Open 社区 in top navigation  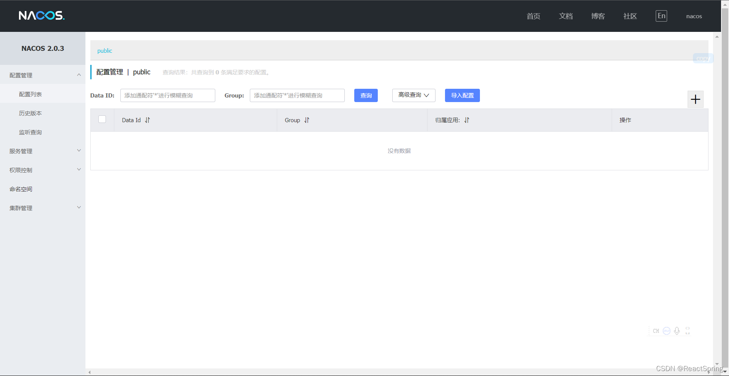[630, 16]
